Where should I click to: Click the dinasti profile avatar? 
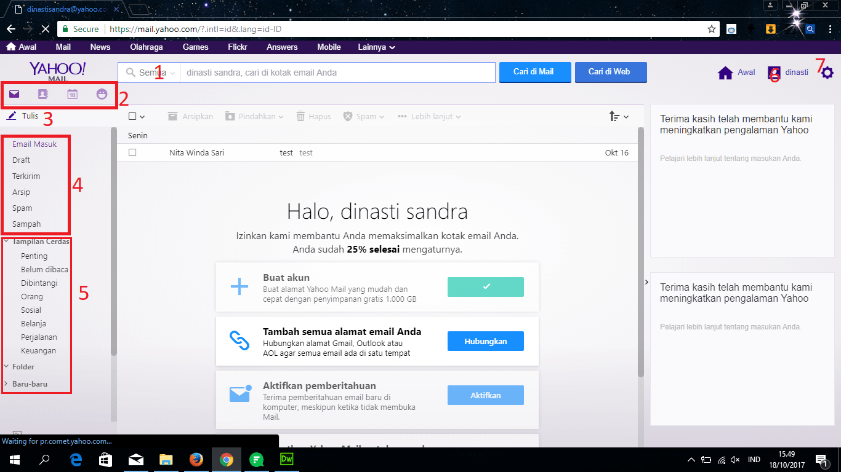pyautogui.click(x=775, y=73)
